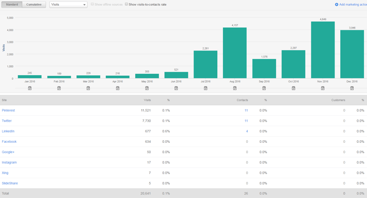This screenshot has height=198, width=367.
Task: Open the LinkedIn source link
Action: tap(8, 131)
